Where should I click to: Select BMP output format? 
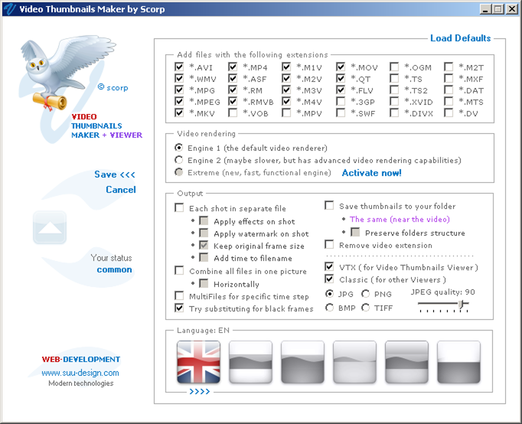coord(329,307)
